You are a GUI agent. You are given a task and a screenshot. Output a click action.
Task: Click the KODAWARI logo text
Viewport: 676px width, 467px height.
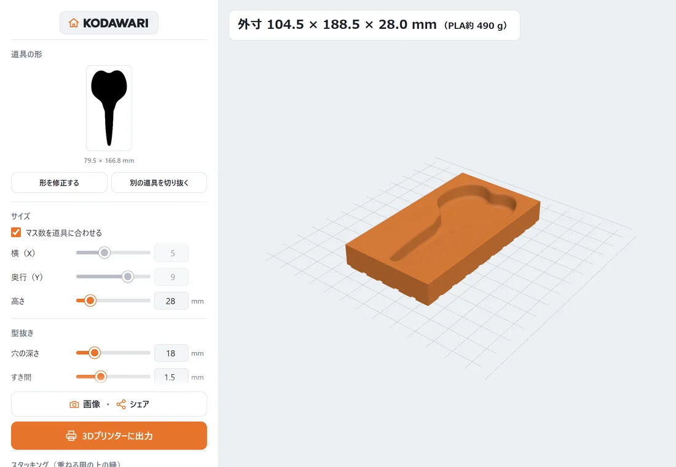pos(116,23)
